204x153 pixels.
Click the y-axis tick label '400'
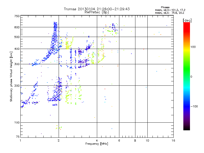pos(17,49)
